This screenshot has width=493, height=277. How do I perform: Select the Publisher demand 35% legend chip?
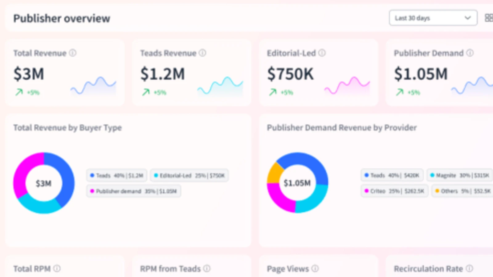pyautogui.click(x=133, y=191)
